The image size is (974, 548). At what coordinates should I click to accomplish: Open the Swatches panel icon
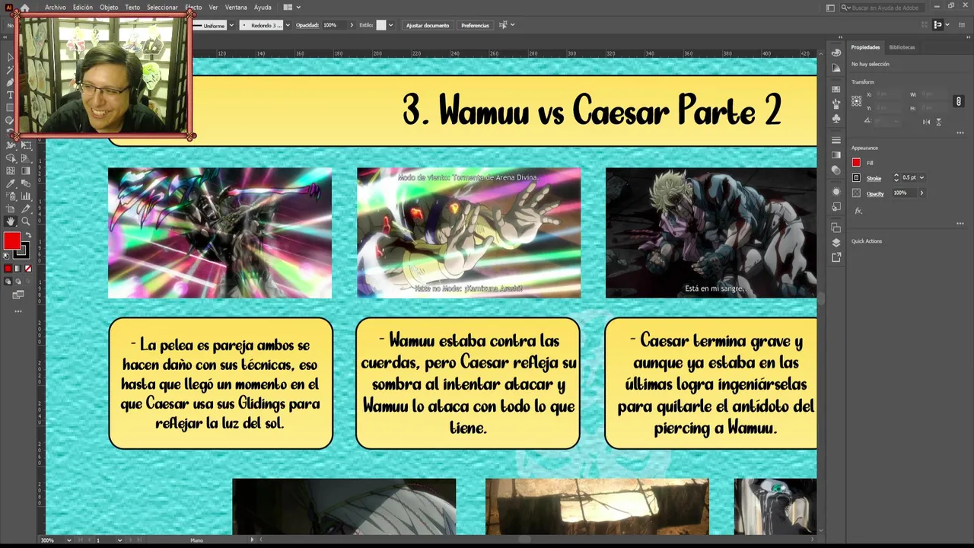point(836,90)
